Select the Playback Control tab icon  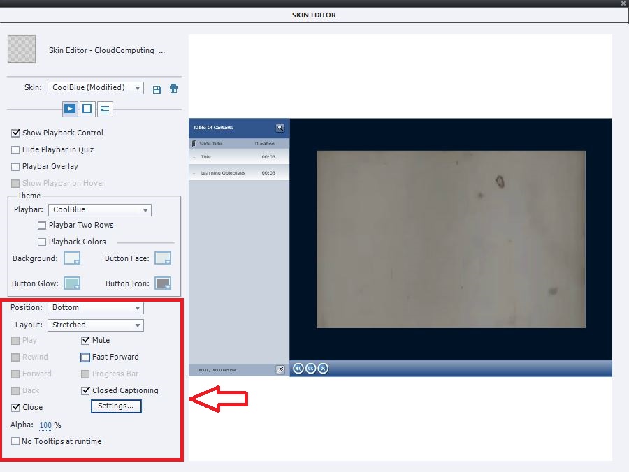69,109
